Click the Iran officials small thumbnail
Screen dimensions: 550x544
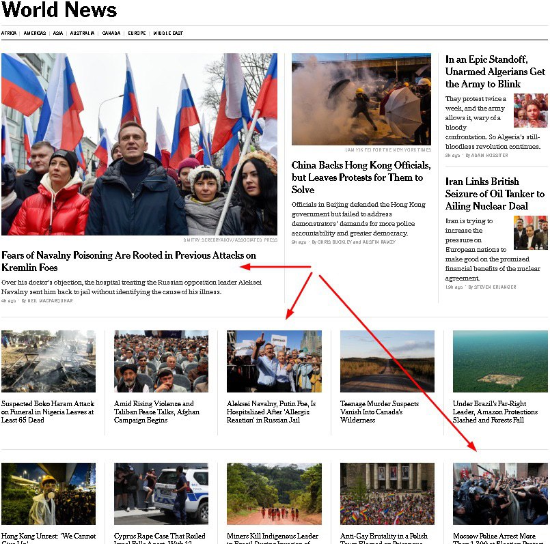click(531, 232)
